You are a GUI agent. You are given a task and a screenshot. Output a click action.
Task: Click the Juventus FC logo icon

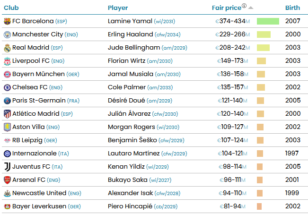click(7, 167)
